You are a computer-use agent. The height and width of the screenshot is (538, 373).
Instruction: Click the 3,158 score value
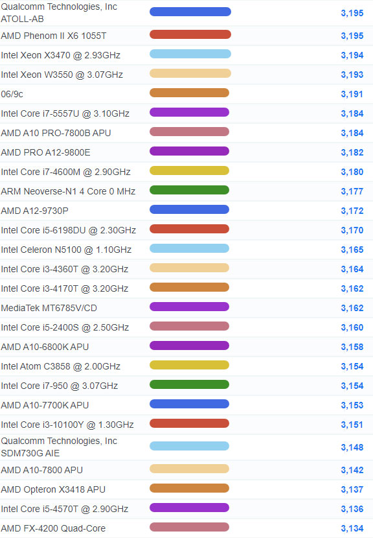pyautogui.click(x=352, y=347)
